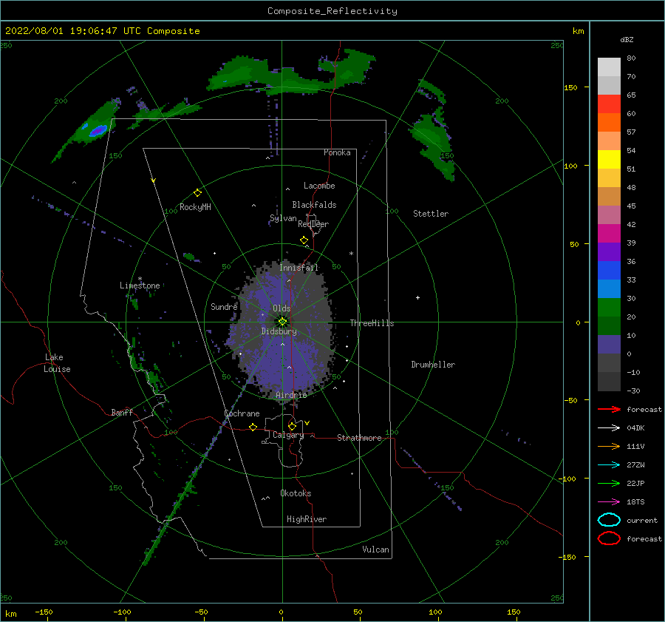This screenshot has height=622, width=665.
Task: Click the cyan current ellipse icon
Action: (x=609, y=520)
